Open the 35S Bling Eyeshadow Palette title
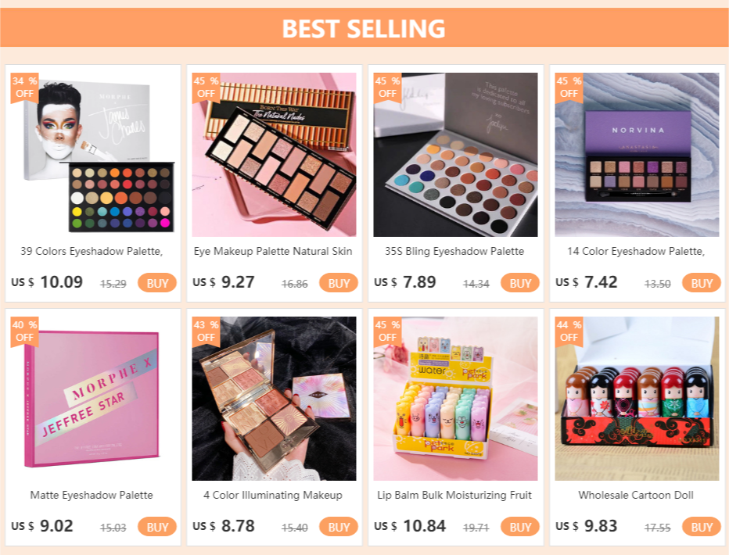The image size is (729, 555). tap(454, 251)
